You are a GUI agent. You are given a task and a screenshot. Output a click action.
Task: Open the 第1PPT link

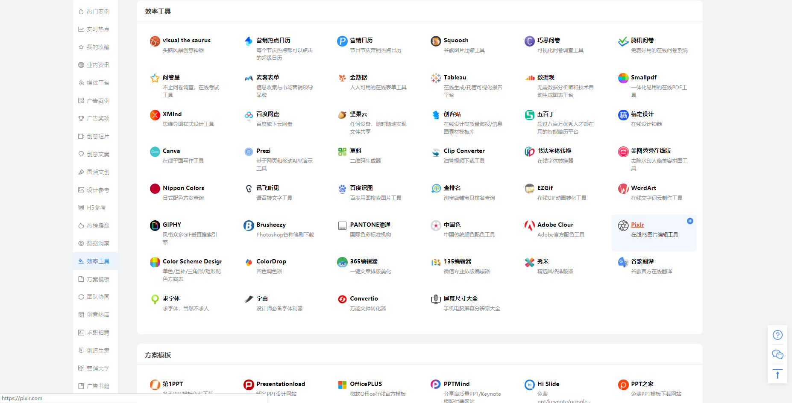point(173,384)
